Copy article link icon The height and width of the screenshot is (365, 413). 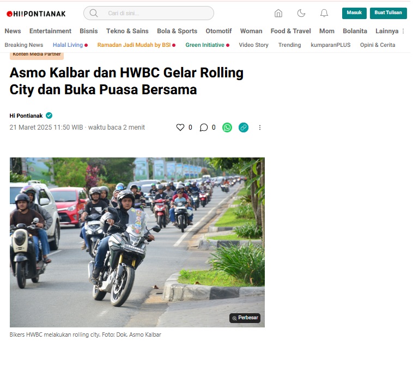[244, 127]
